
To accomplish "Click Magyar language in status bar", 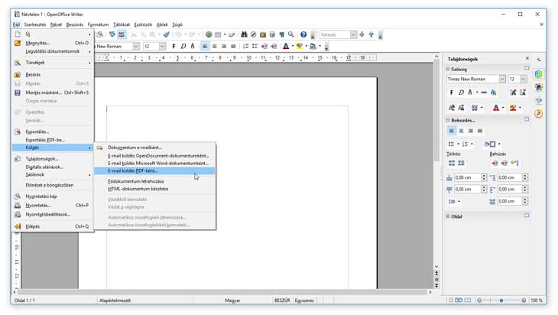I will (x=232, y=300).
